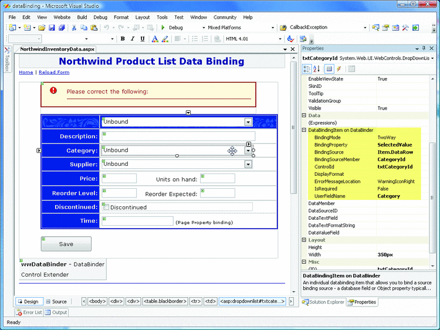Open the top Unbound dropdown in header row
Image resolution: width=440 pixels, height=330 pixels.
click(x=248, y=122)
